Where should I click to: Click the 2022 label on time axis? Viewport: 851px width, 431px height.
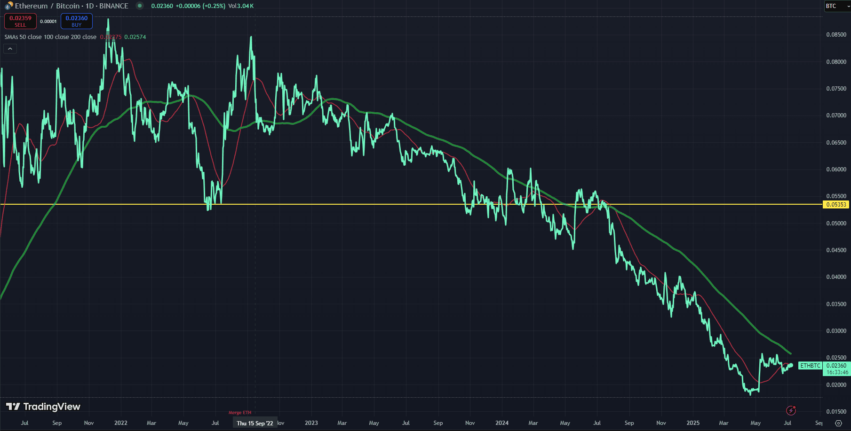pos(121,423)
